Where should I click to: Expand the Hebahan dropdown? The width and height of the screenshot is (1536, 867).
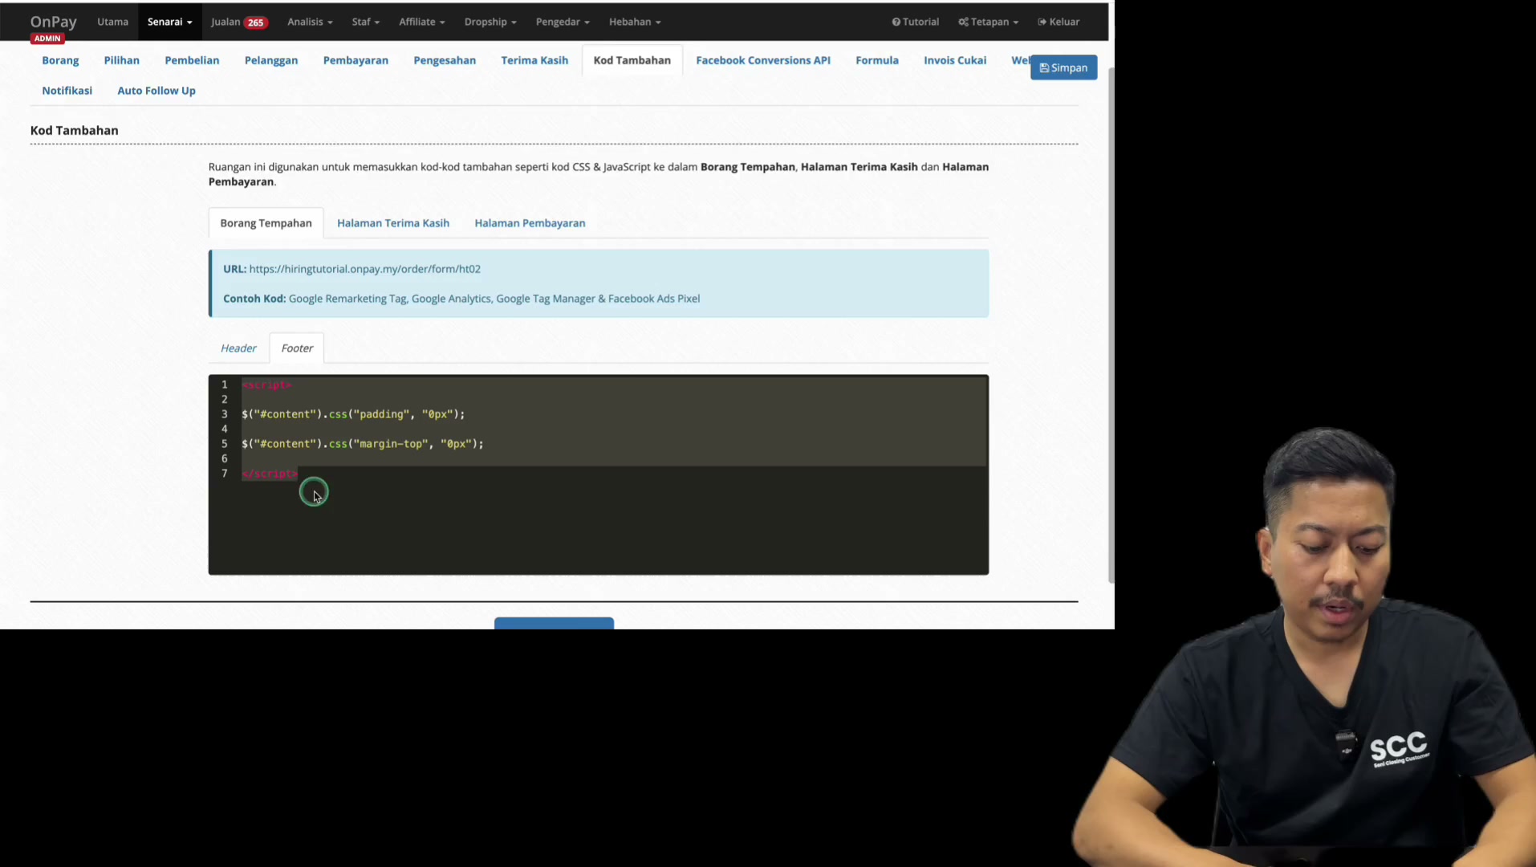[634, 22]
